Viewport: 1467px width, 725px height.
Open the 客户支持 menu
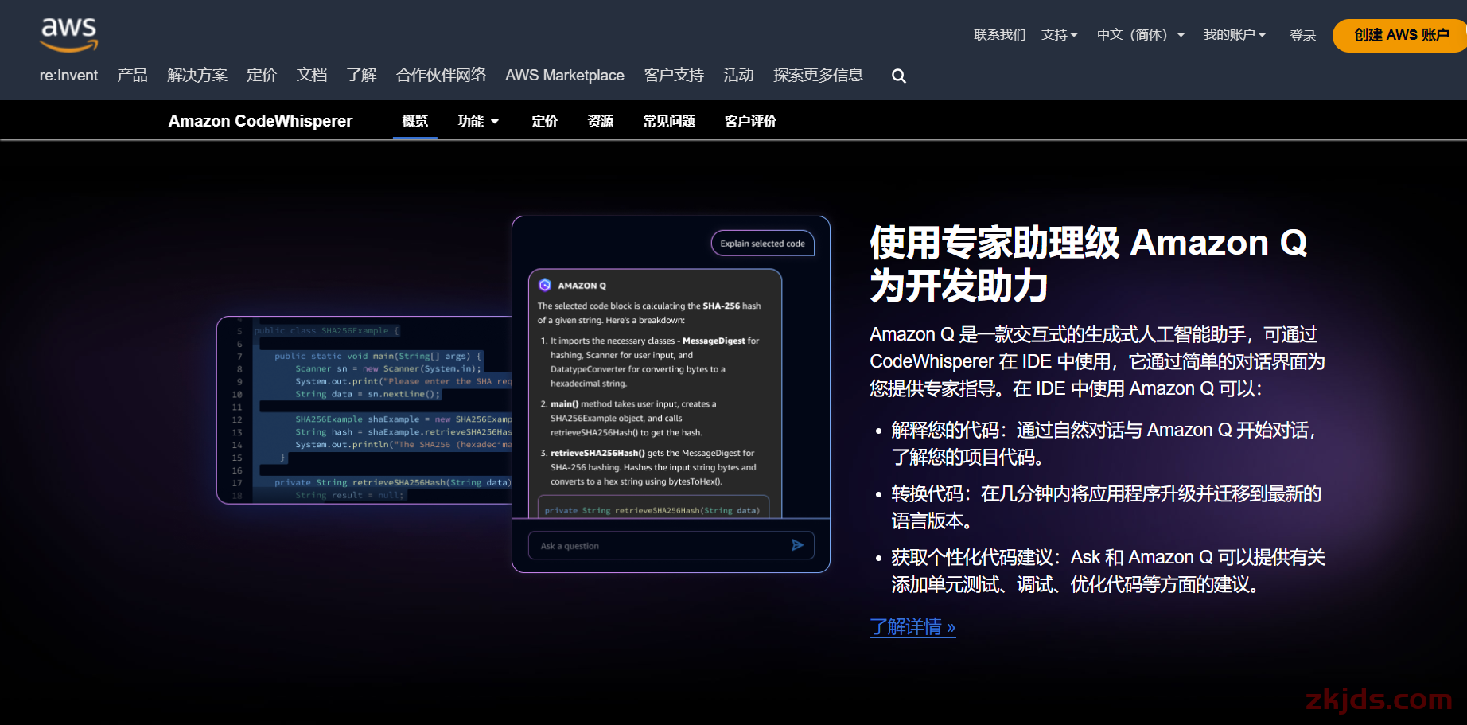674,76
